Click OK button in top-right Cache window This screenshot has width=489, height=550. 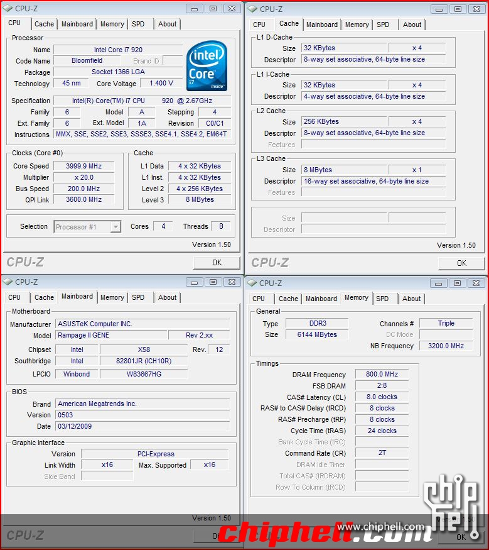[x=461, y=263]
